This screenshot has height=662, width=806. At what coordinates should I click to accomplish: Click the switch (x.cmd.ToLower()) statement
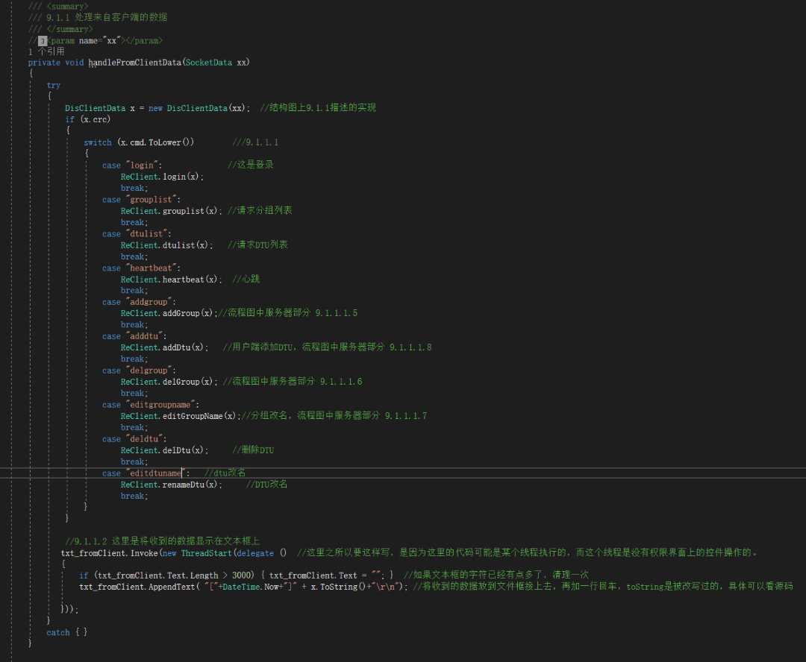coord(139,142)
